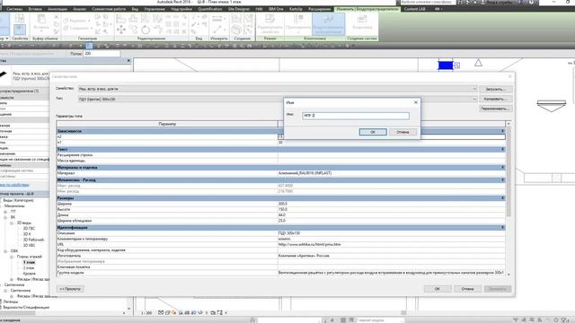Open the 3D ГВС view

[x=29, y=229]
